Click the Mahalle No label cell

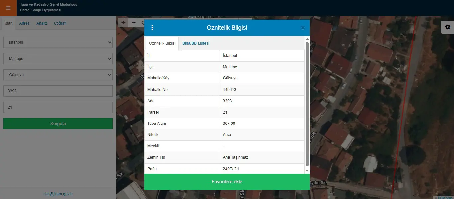[x=182, y=90]
